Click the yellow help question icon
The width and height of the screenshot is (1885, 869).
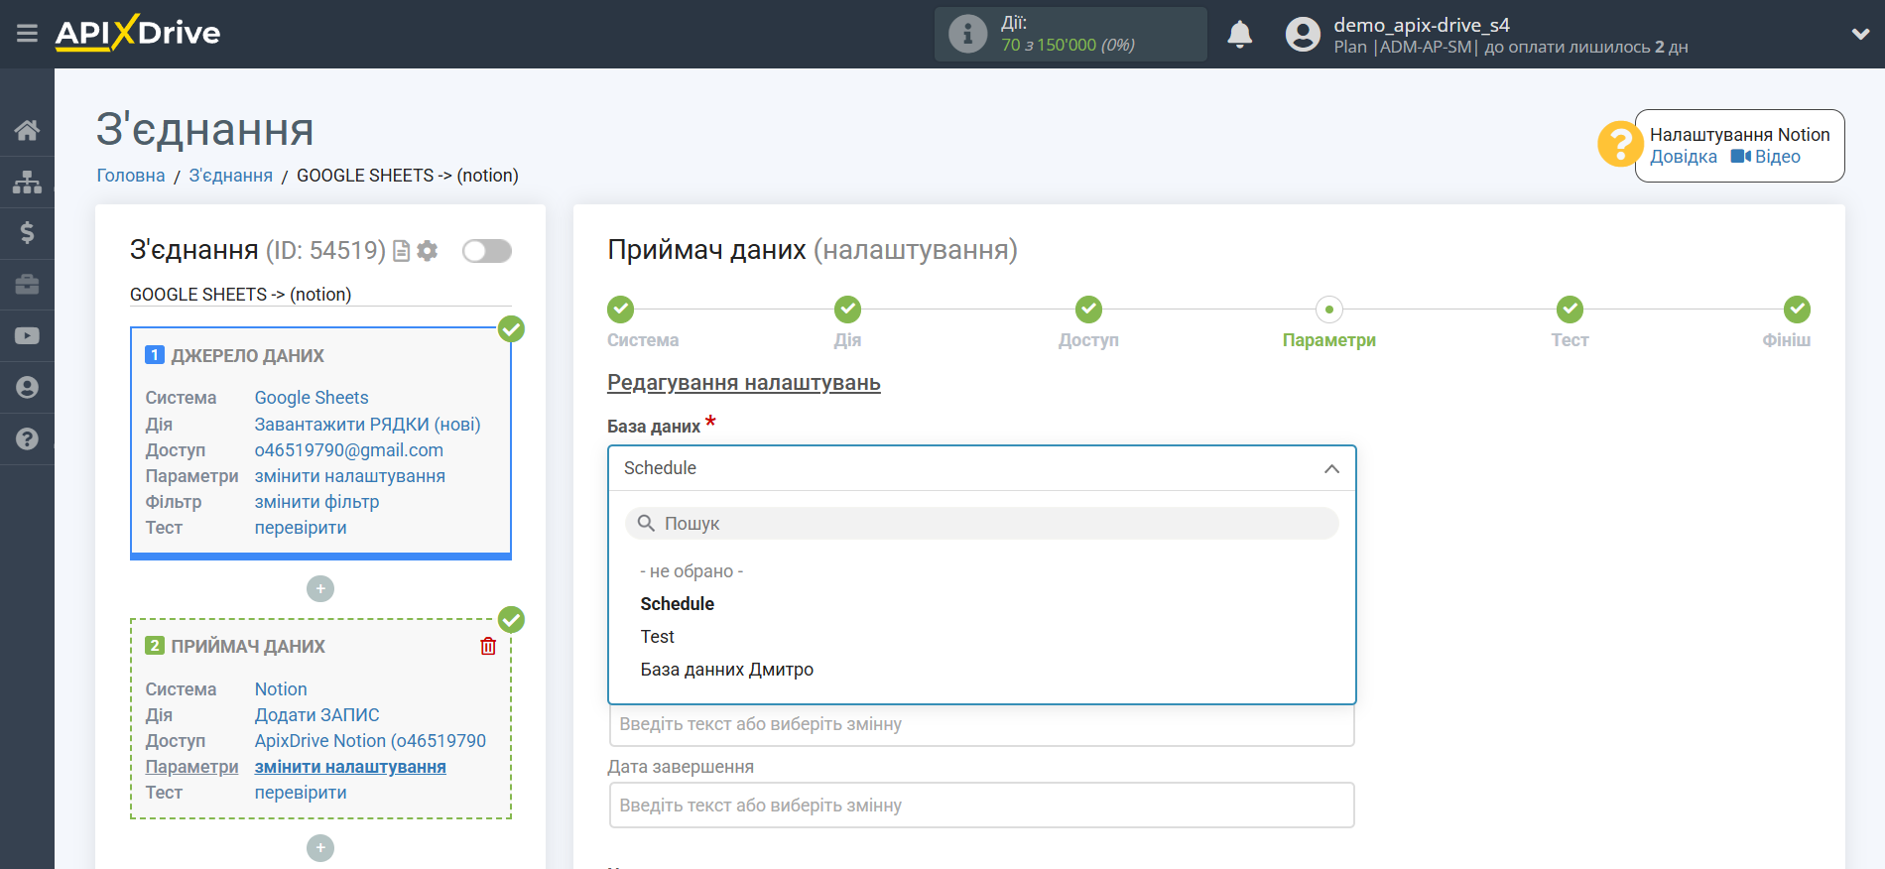1620,145
